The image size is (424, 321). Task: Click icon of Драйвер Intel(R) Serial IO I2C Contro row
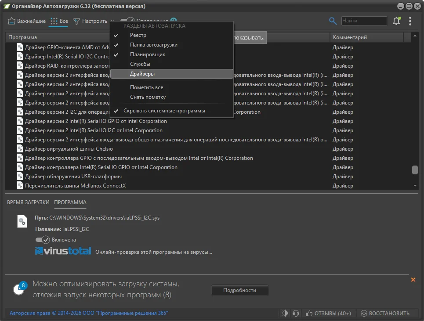point(20,57)
